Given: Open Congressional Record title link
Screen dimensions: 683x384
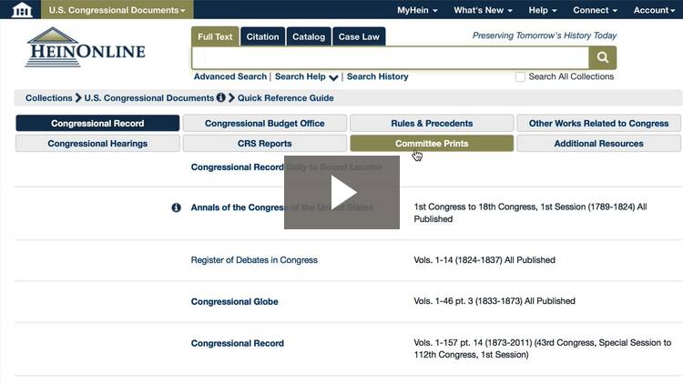Looking at the screenshot, I should pyautogui.click(x=238, y=344).
